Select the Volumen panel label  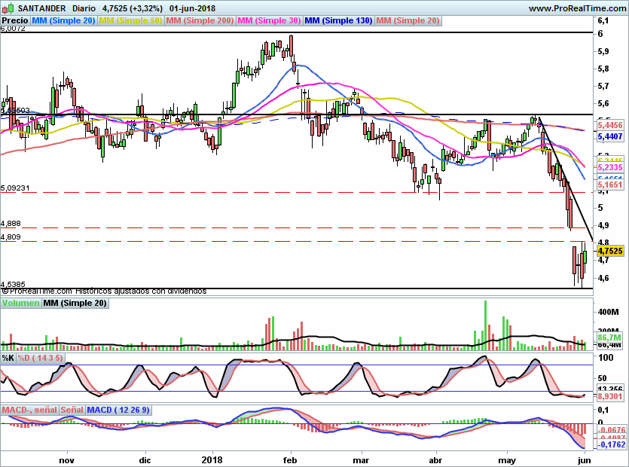coord(20,303)
